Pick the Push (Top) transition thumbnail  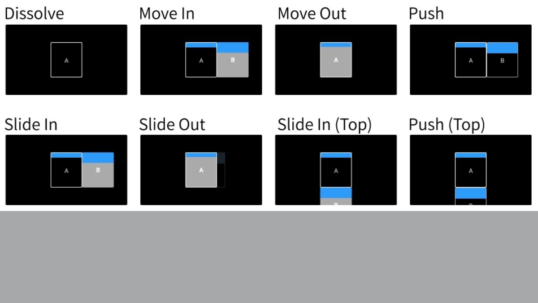coord(471,170)
